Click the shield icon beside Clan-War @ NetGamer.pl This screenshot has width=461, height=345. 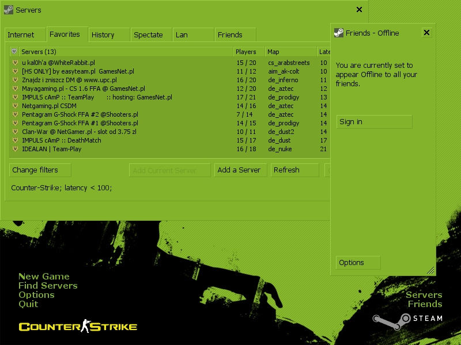[x=15, y=132]
